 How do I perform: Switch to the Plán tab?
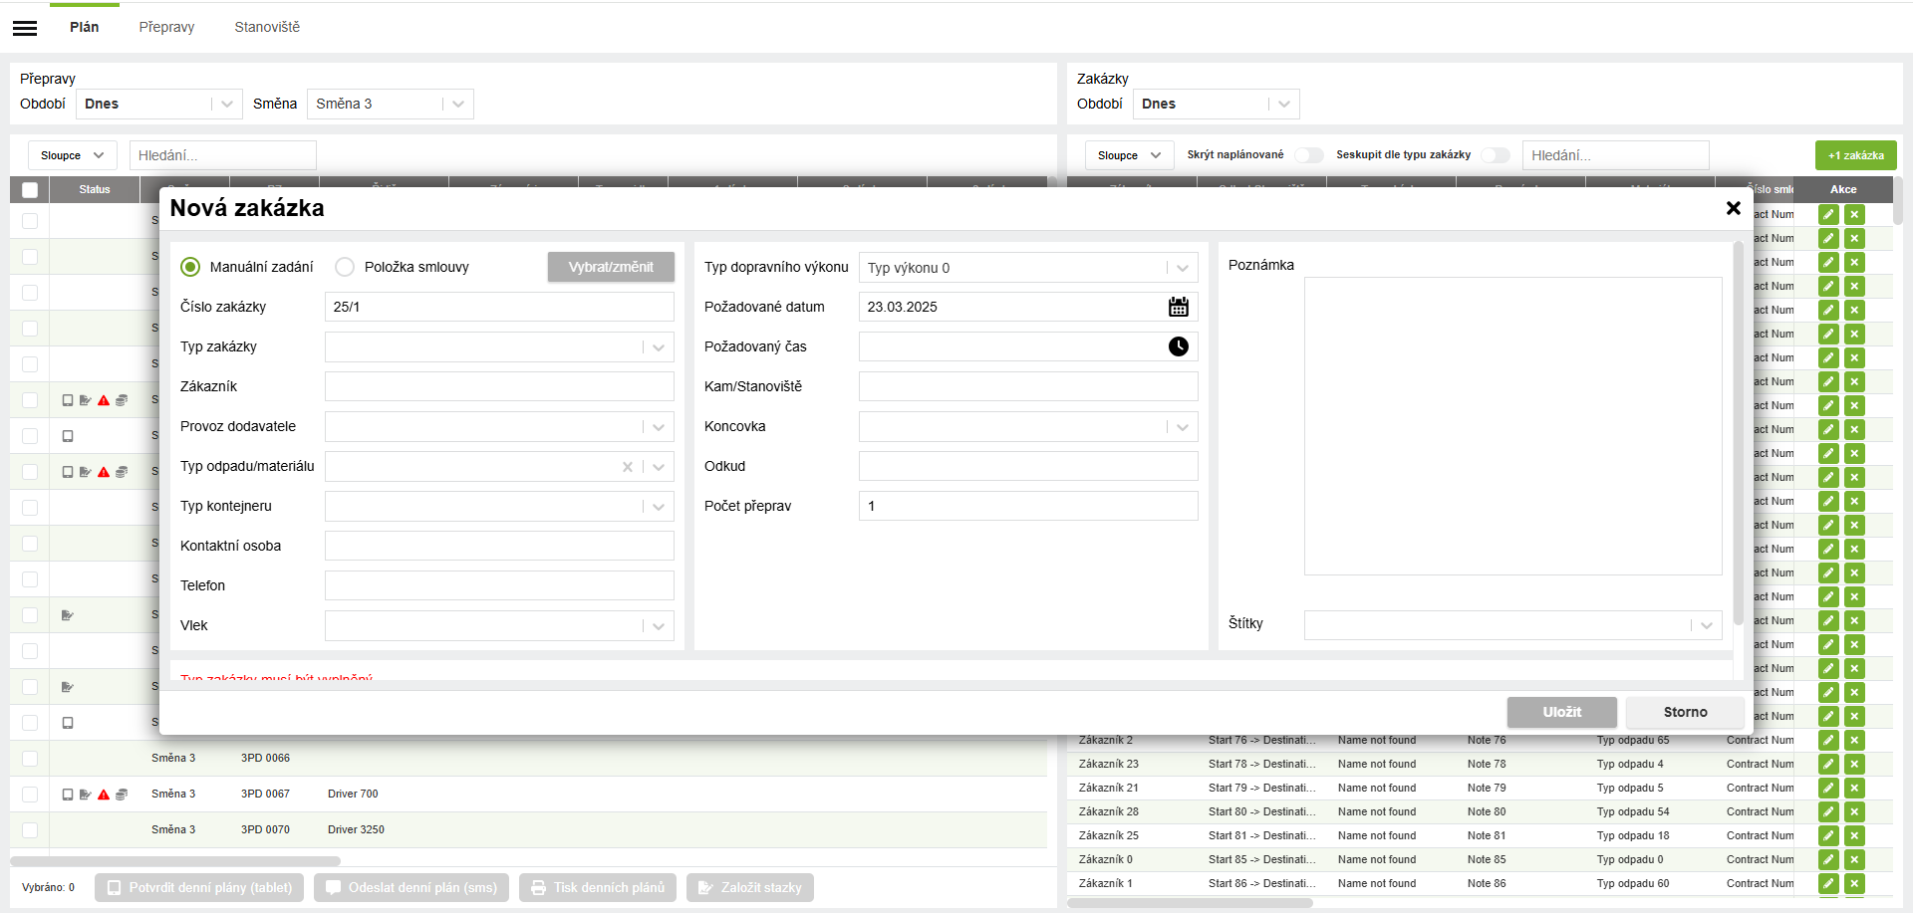pyautogui.click(x=85, y=27)
